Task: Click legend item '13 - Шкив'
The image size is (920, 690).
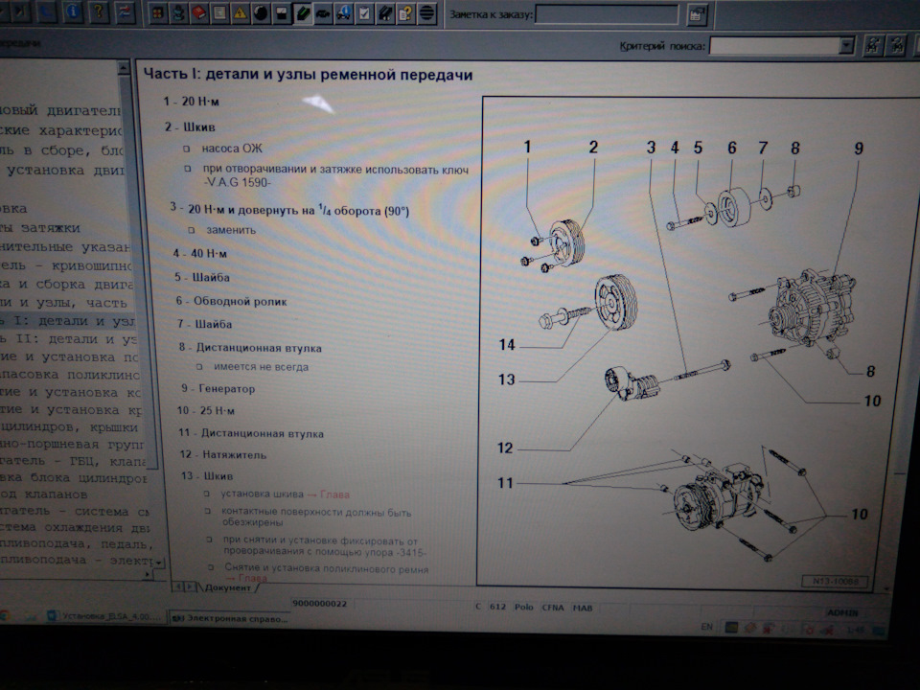Action: (x=207, y=476)
